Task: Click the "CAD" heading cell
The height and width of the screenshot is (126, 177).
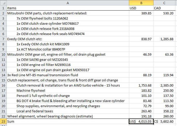Action: tap(165, 8)
